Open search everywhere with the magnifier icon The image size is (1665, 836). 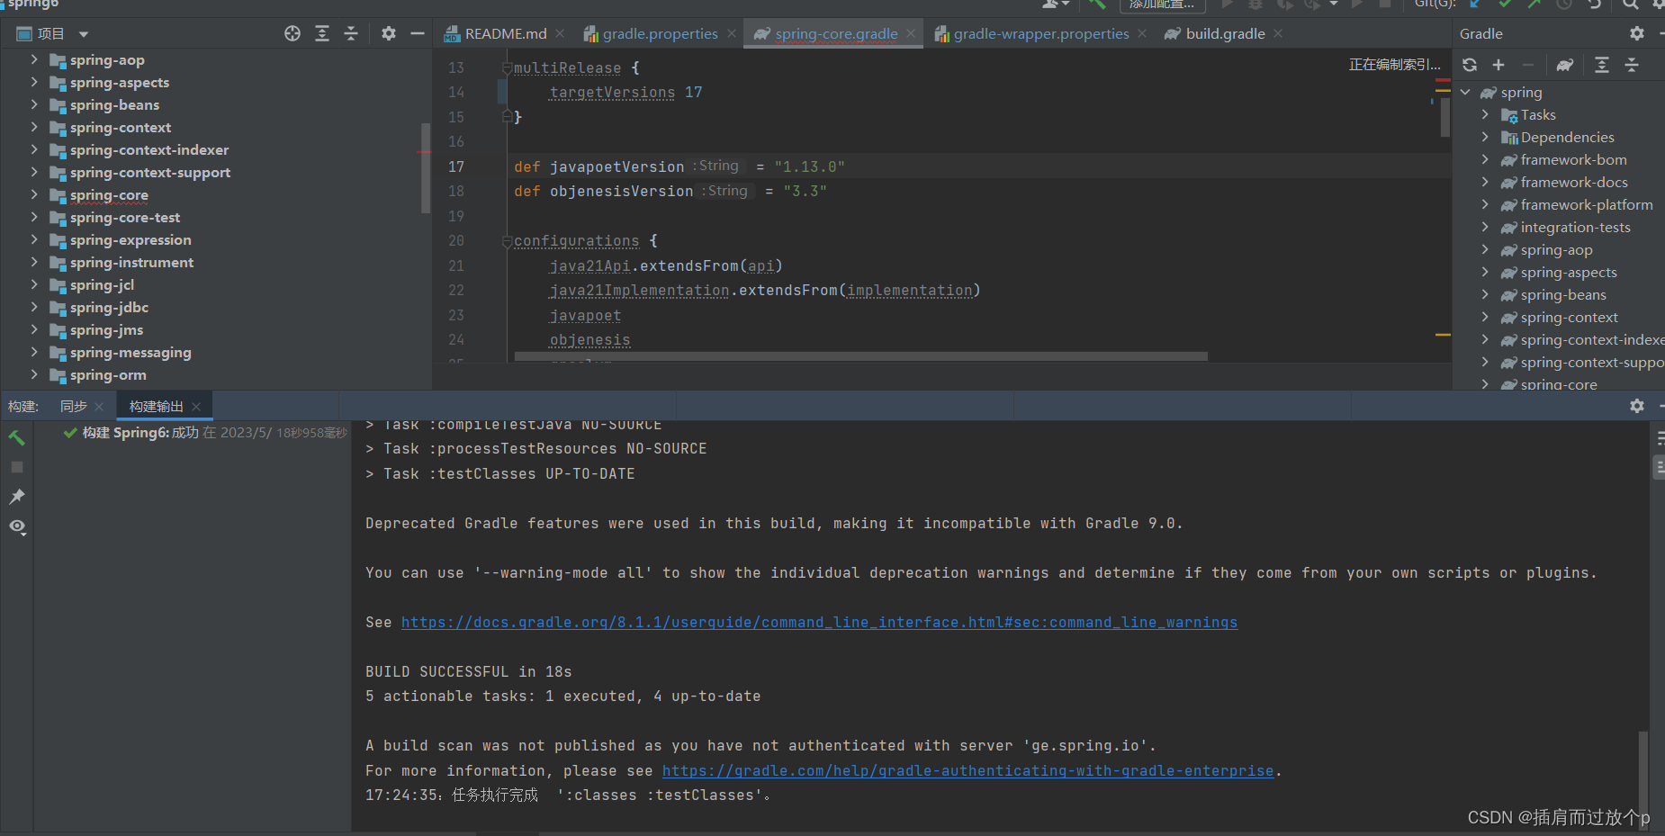point(1631,4)
